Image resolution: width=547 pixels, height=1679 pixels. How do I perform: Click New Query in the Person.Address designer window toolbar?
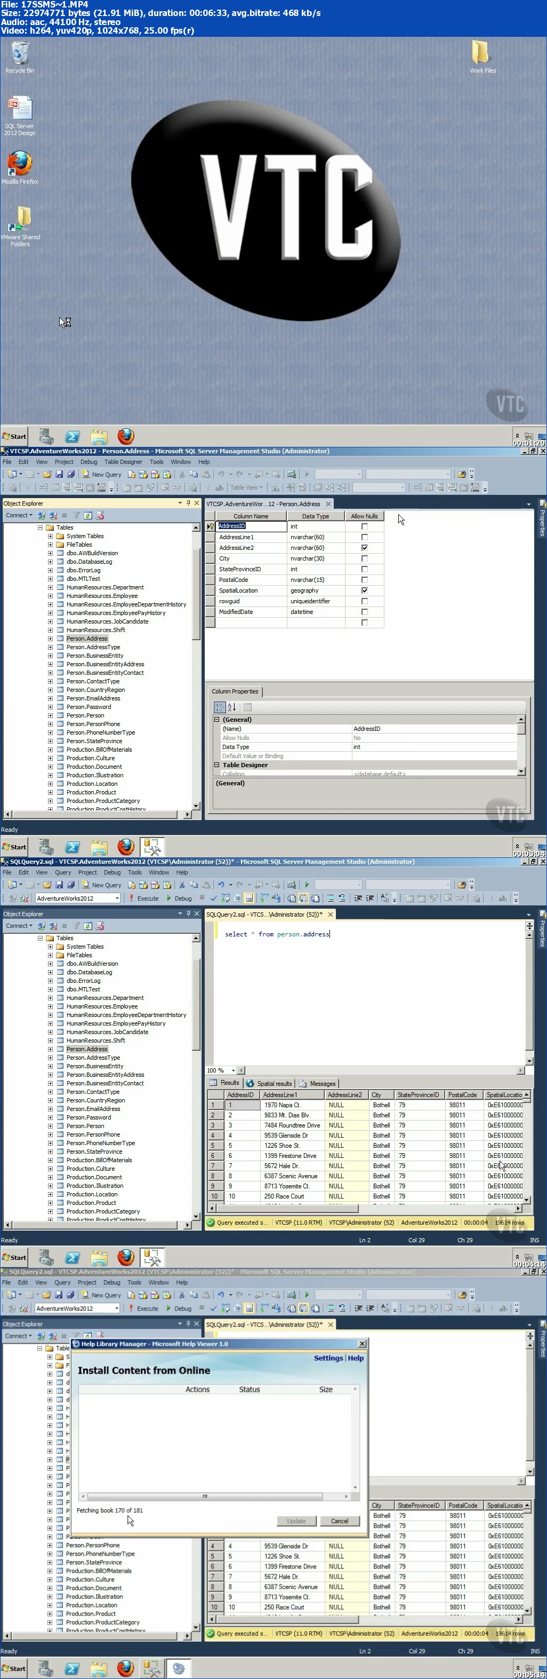[x=102, y=474]
